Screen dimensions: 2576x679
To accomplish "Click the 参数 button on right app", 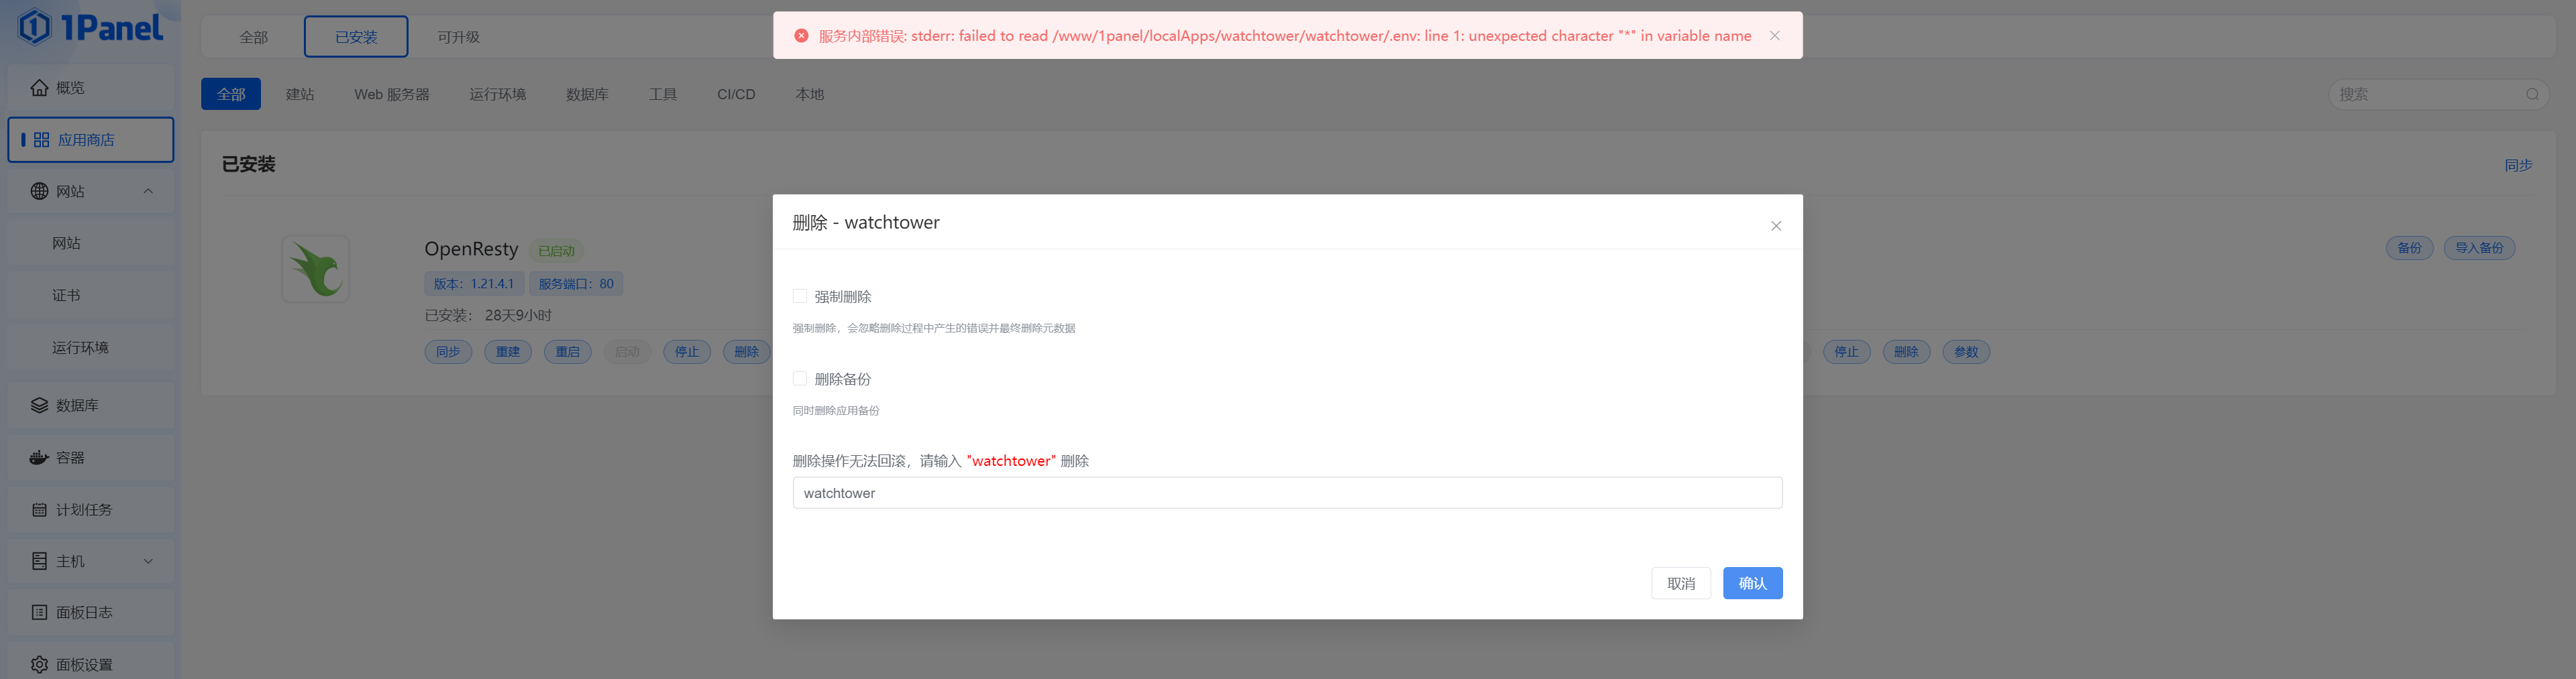I will tap(1966, 351).
